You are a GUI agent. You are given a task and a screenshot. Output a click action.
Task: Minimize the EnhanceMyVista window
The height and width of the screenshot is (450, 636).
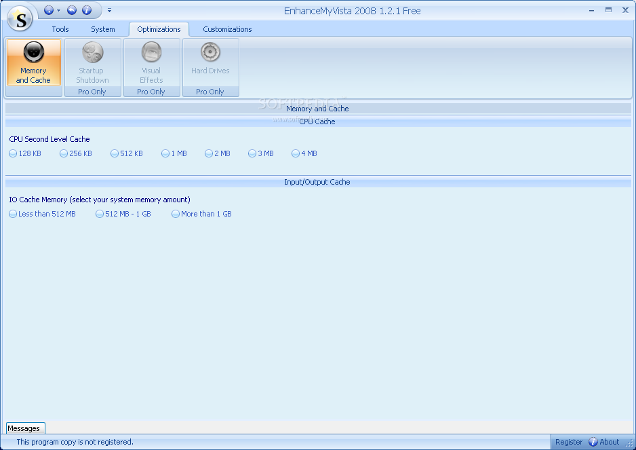[592, 11]
